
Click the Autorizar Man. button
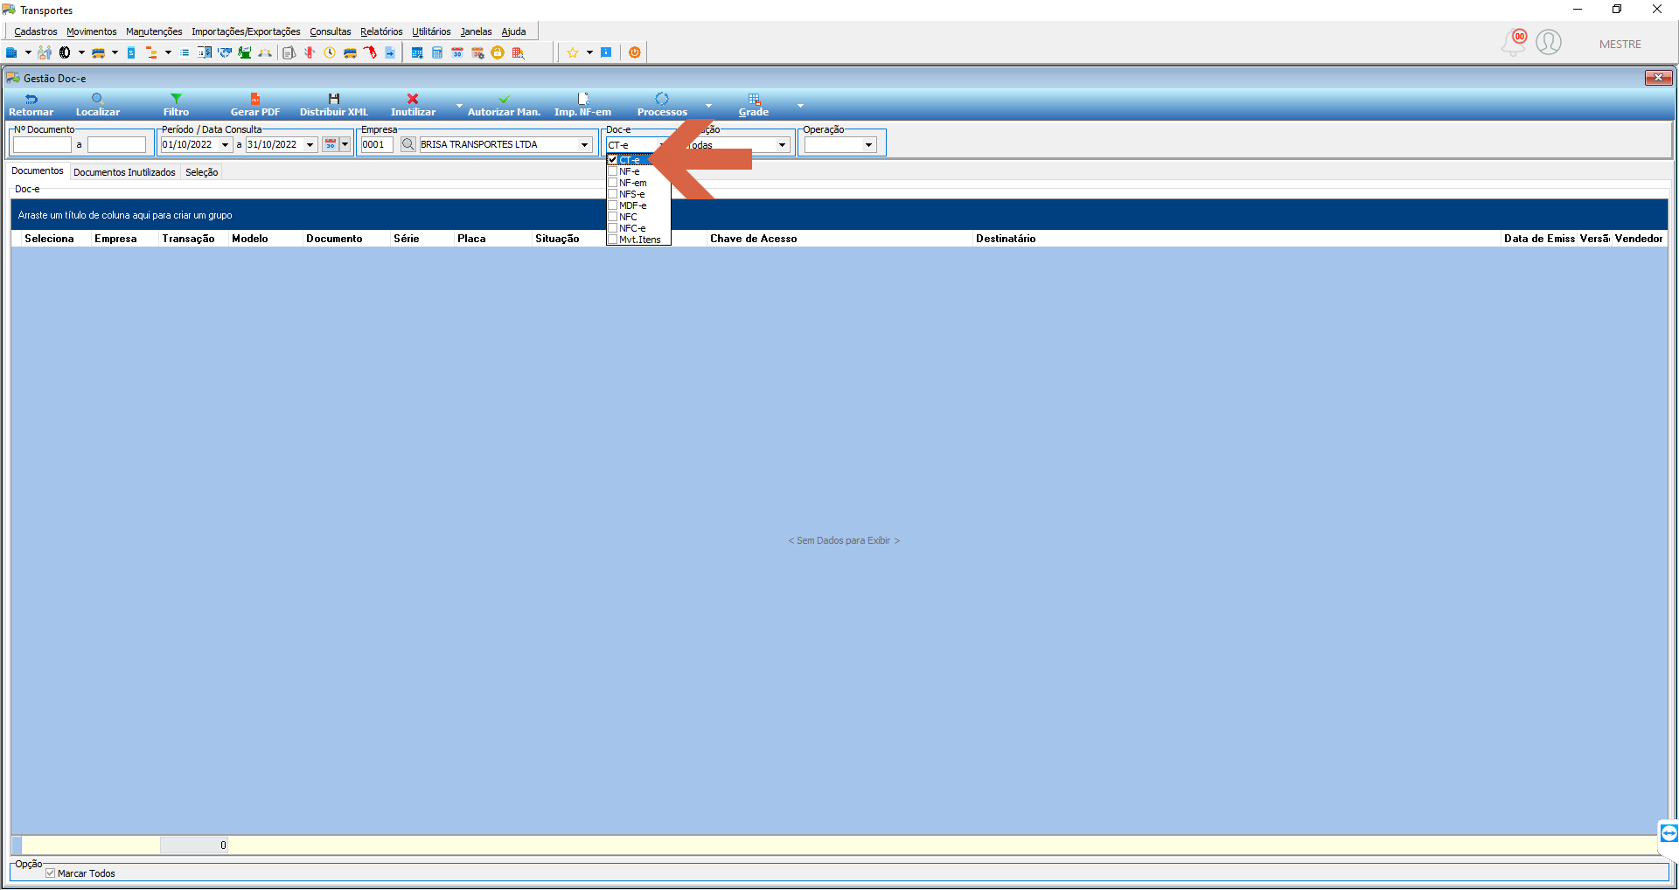504,105
